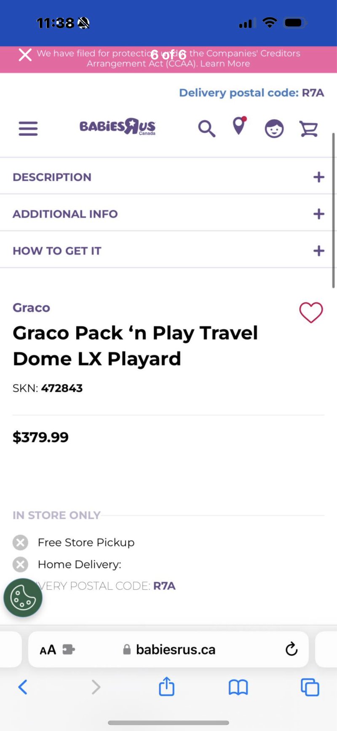
Task: Tap the search magnifier icon
Action: (206, 128)
